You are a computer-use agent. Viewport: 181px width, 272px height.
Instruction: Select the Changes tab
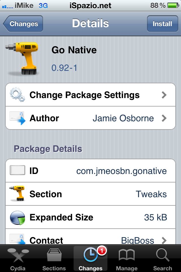tap(90, 258)
